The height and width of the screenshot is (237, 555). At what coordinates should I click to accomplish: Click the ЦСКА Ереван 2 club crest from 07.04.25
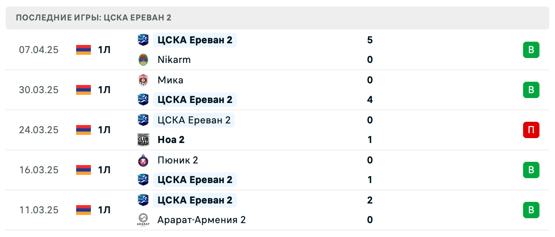(x=144, y=40)
